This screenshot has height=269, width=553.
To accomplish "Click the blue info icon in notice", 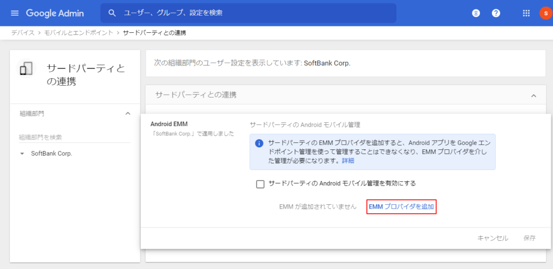I will pyautogui.click(x=259, y=143).
